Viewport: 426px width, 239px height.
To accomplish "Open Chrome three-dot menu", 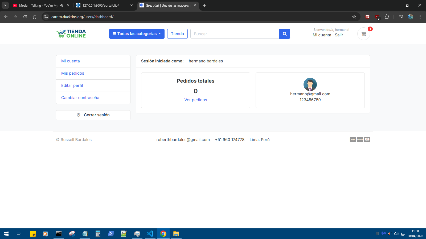I will pos(420,17).
